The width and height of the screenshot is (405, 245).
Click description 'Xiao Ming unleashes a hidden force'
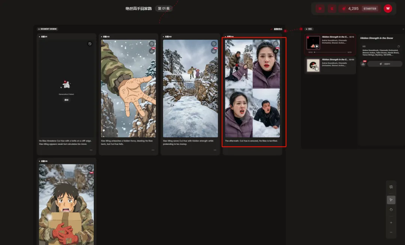[127, 143]
